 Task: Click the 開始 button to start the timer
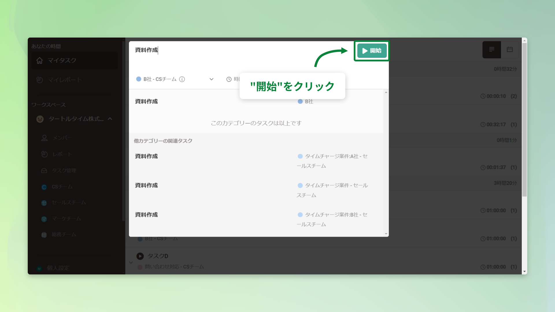point(371,51)
